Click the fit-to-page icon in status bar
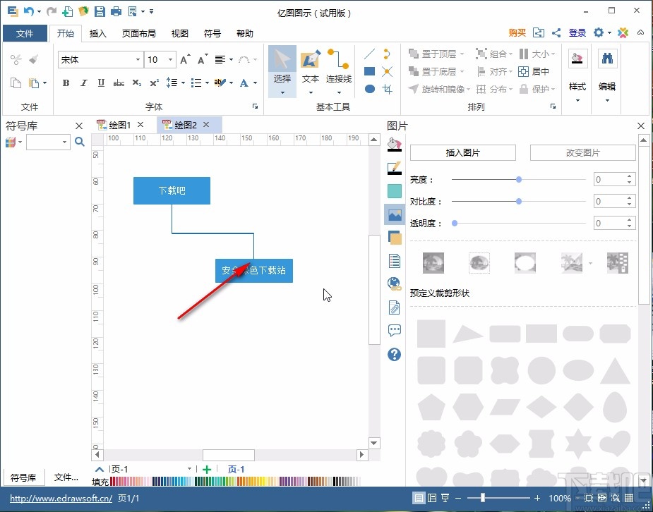Viewport: 653px width, 512px height. (x=589, y=498)
